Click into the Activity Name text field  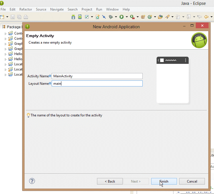[x=97, y=76]
